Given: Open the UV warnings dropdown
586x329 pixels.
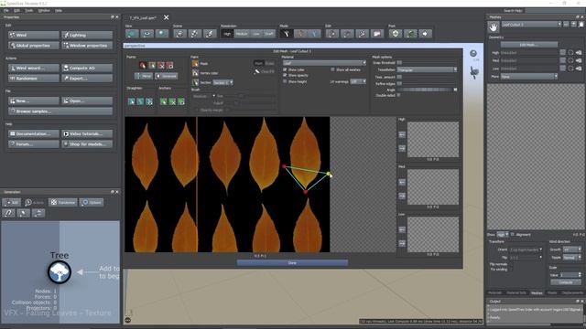Looking at the screenshot, I should tap(358, 81).
